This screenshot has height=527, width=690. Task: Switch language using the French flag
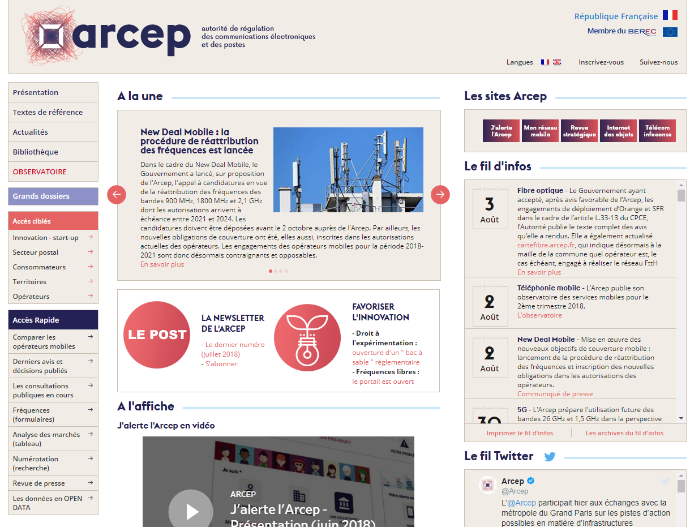point(545,62)
